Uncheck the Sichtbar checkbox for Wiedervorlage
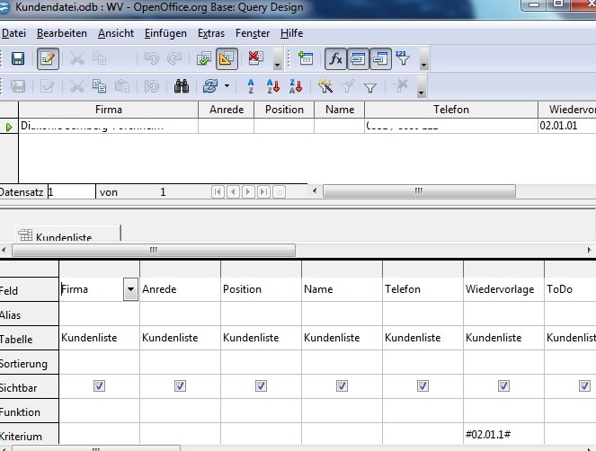Screen dimensions: 596x451 (503, 385)
